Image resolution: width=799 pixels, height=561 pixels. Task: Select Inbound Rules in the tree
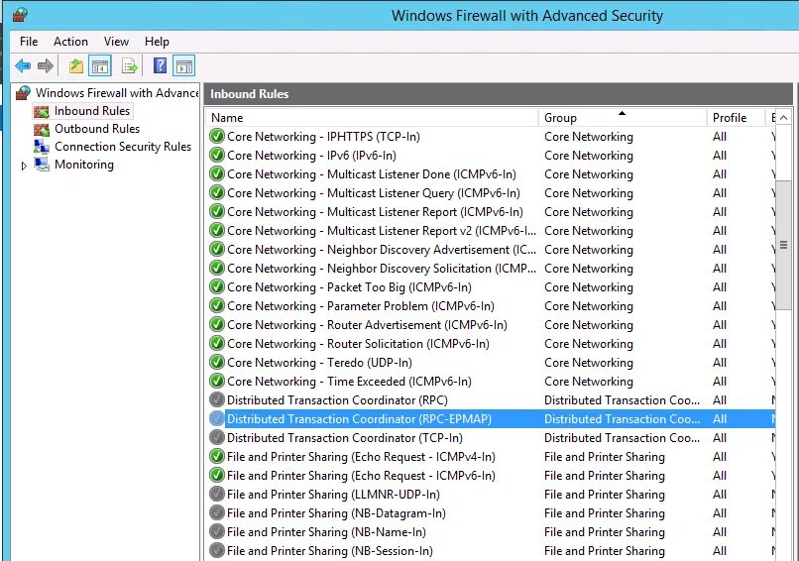click(92, 111)
